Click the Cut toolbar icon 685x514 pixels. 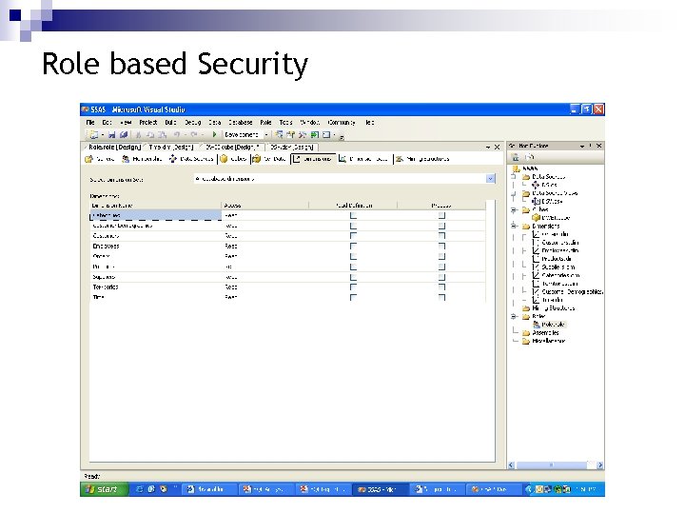point(139,135)
